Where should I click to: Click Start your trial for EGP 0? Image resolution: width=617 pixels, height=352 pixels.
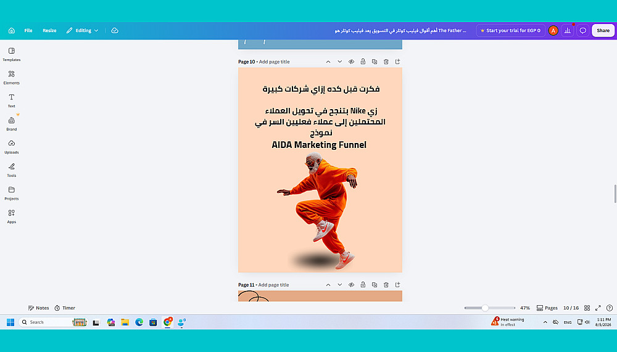point(510,30)
